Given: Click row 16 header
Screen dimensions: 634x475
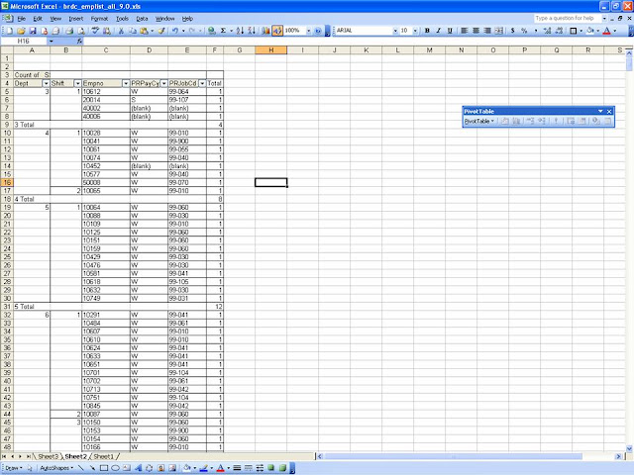Looking at the screenshot, I should [x=7, y=182].
